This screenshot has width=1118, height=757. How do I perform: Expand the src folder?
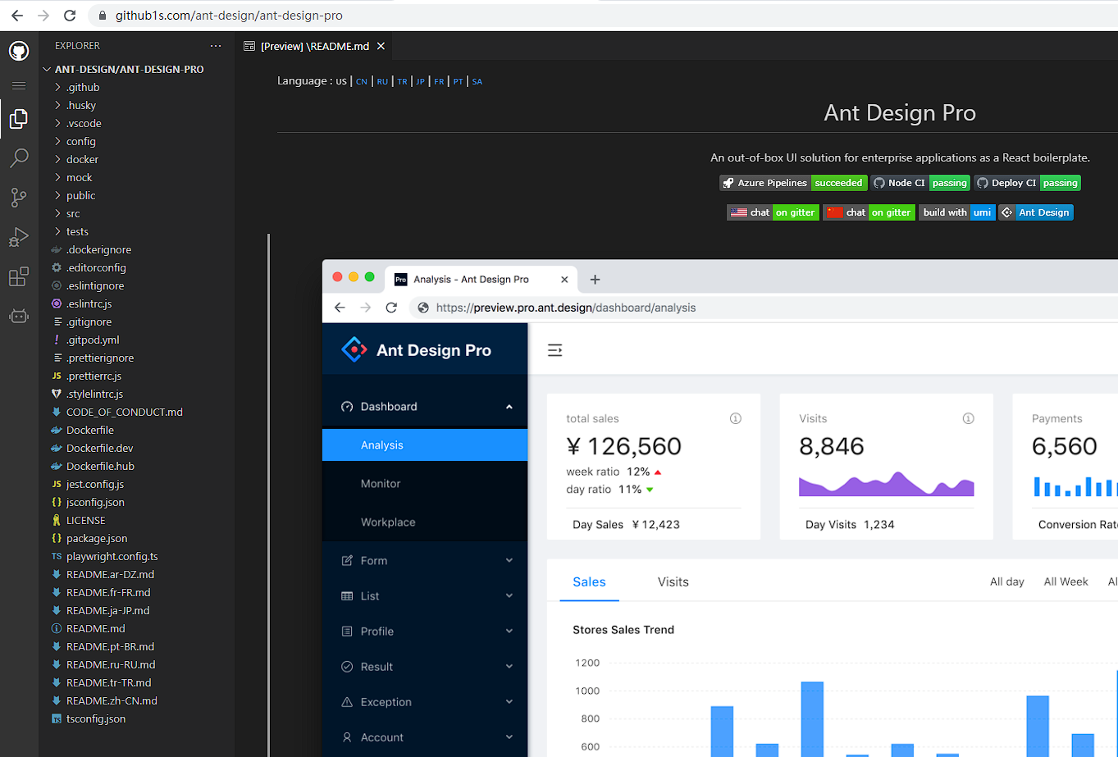pos(137,214)
